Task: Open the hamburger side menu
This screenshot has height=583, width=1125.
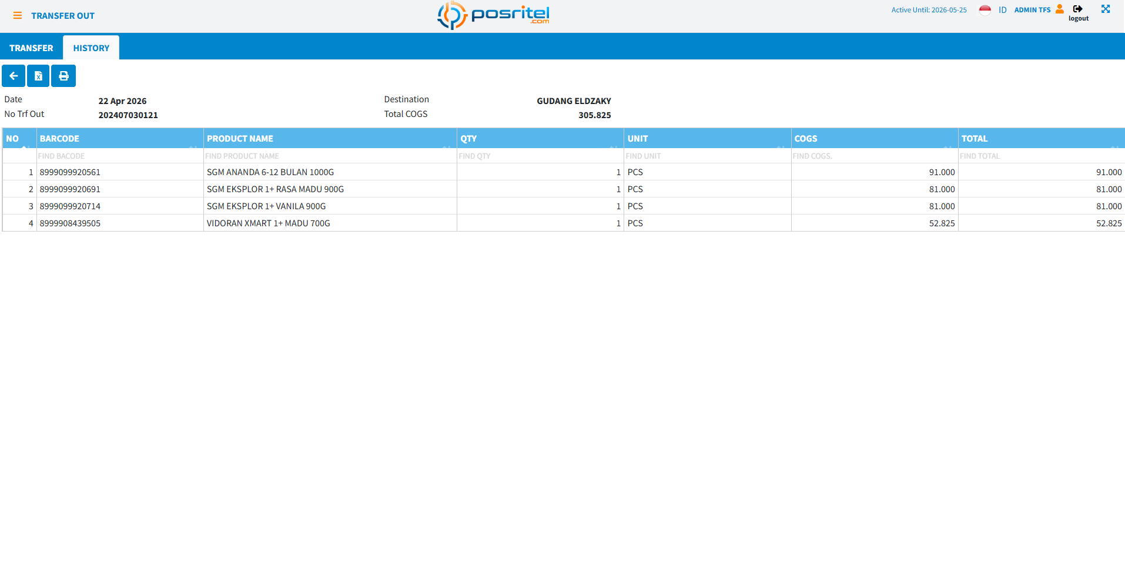Action: point(18,16)
